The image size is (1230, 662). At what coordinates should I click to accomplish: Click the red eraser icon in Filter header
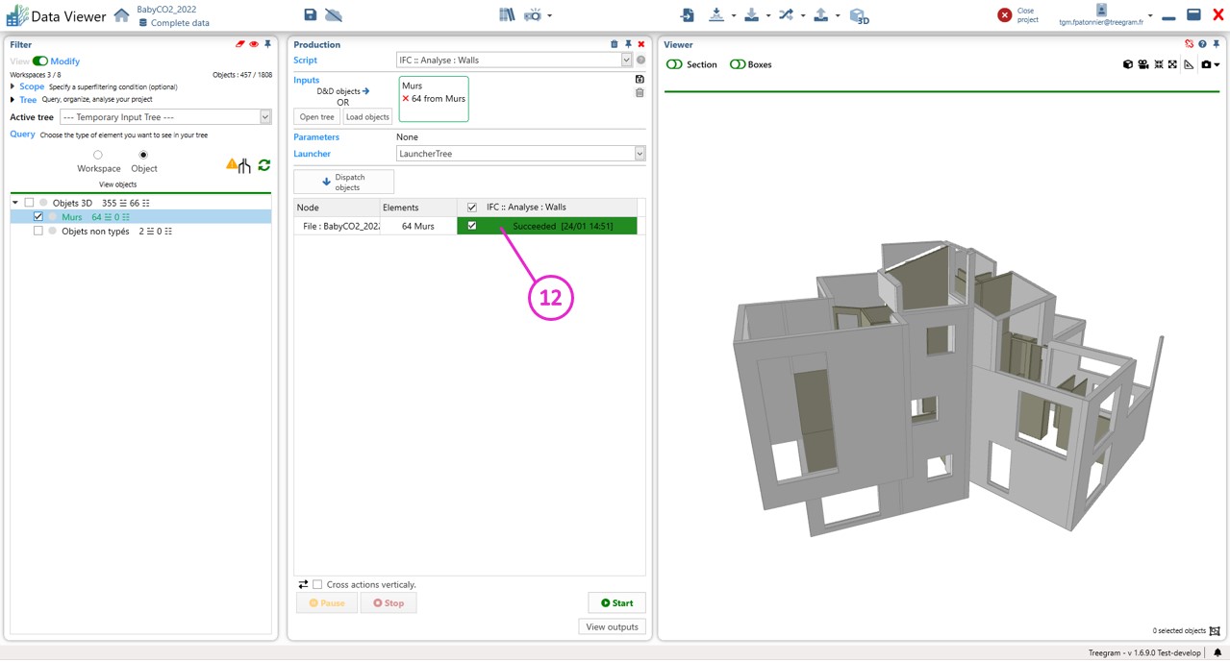239,44
